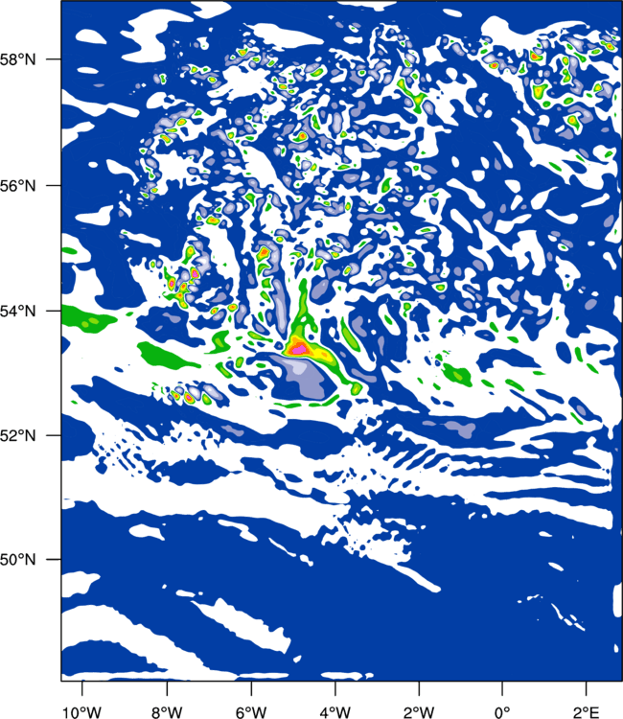Click the 0° longitude label
The width and height of the screenshot is (623, 719).
coord(502,711)
